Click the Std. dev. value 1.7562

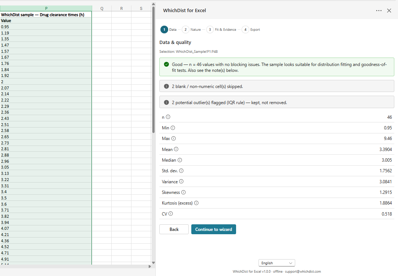point(386,171)
